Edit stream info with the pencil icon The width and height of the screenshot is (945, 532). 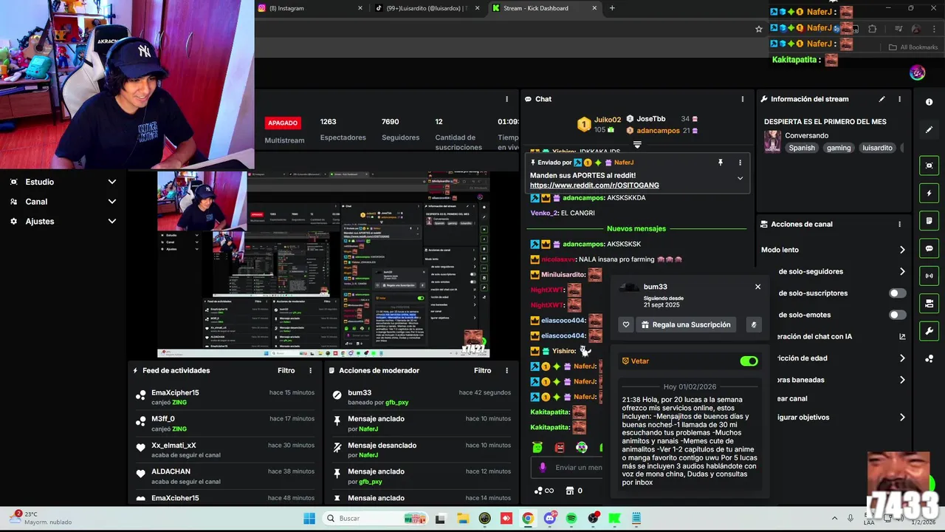(882, 99)
